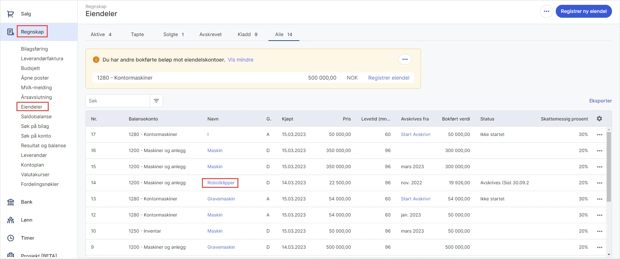Open the three-dot menu beside Registrer ny eiendel
Screen dimensions: 620x259
[x=546, y=11]
